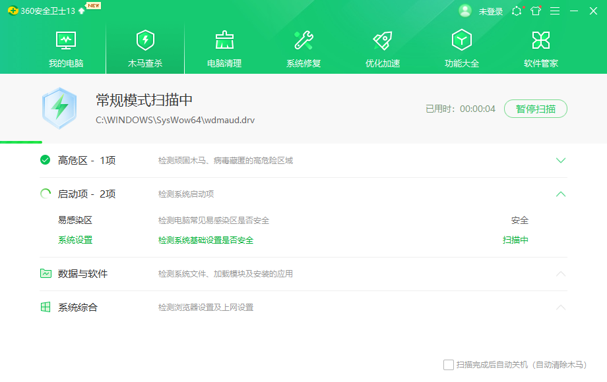
Task: Click the skin T-shirt icon
Action: coord(535,11)
